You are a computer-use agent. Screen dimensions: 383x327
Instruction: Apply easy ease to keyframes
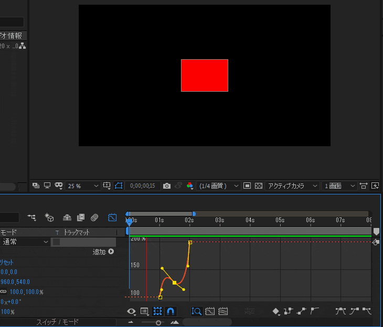pos(341,311)
